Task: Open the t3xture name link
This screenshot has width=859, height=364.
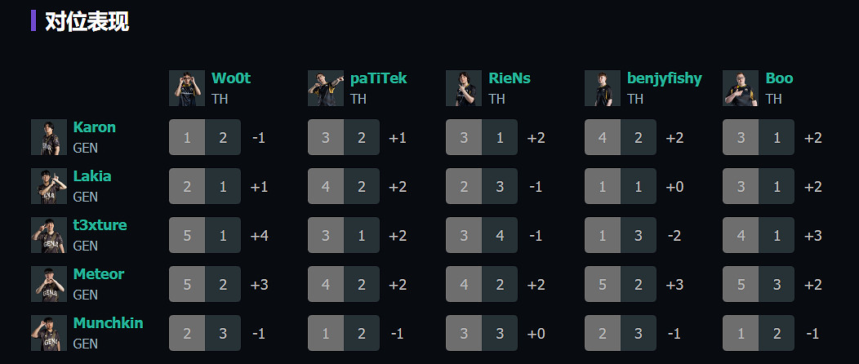Action: (100, 225)
